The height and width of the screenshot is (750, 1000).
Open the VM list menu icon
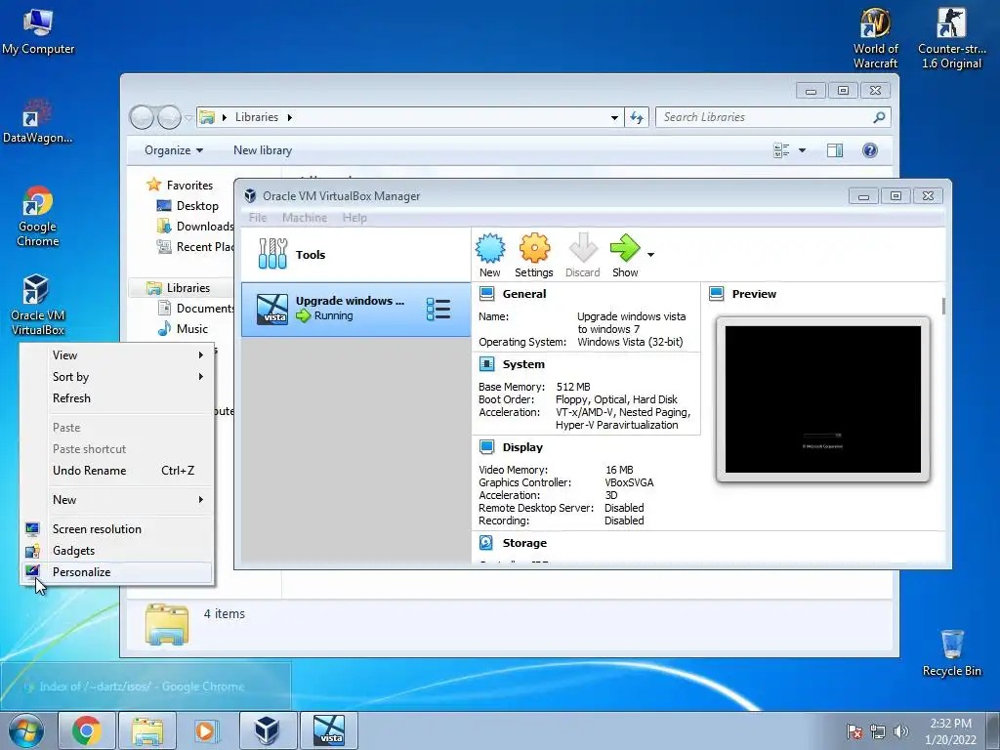click(x=438, y=310)
